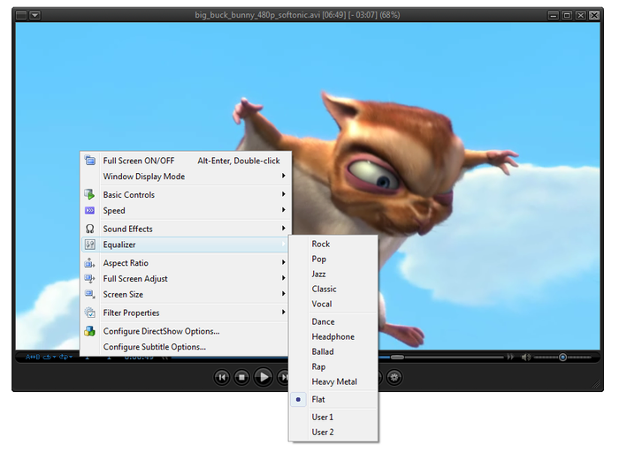Click the resize grip at window corner
The width and height of the screenshot is (619, 452).
(x=596, y=384)
